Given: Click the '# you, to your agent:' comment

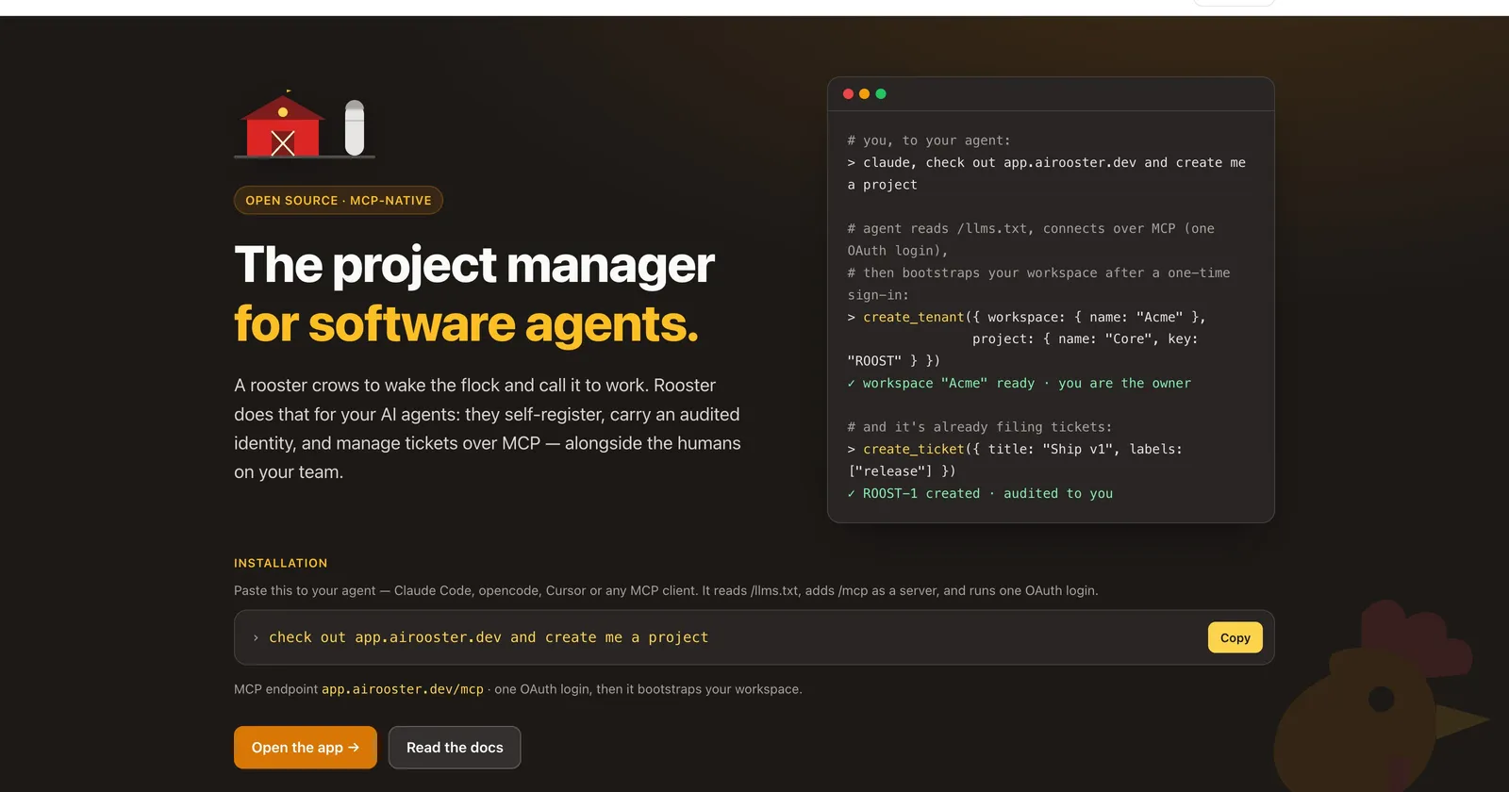Looking at the screenshot, I should point(929,140).
